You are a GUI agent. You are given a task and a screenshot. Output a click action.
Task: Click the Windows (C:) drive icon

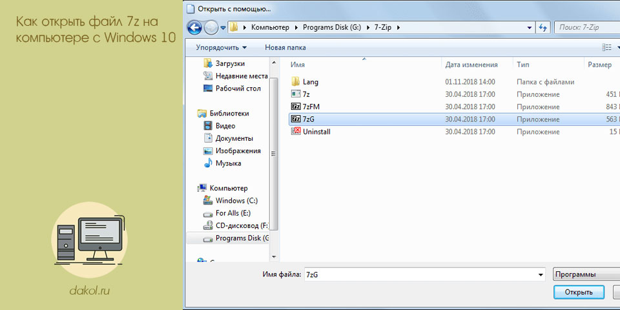tap(208, 200)
